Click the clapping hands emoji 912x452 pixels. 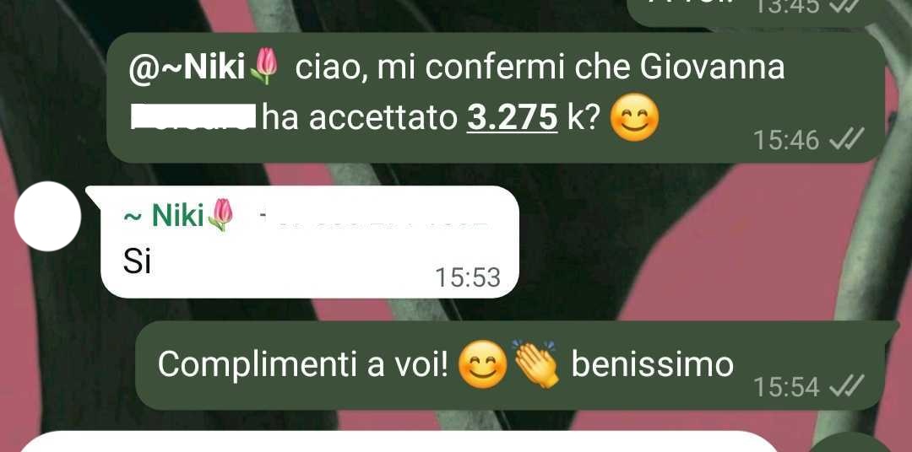pyautogui.click(x=535, y=364)
